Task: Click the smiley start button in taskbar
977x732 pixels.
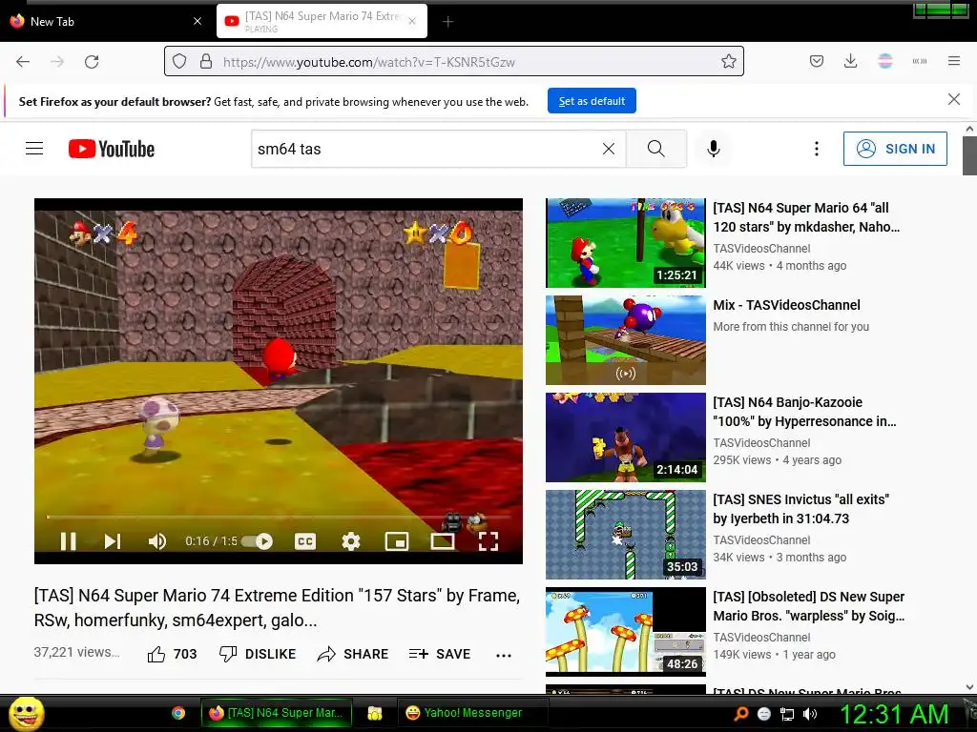Action: (x=27, y=713)
